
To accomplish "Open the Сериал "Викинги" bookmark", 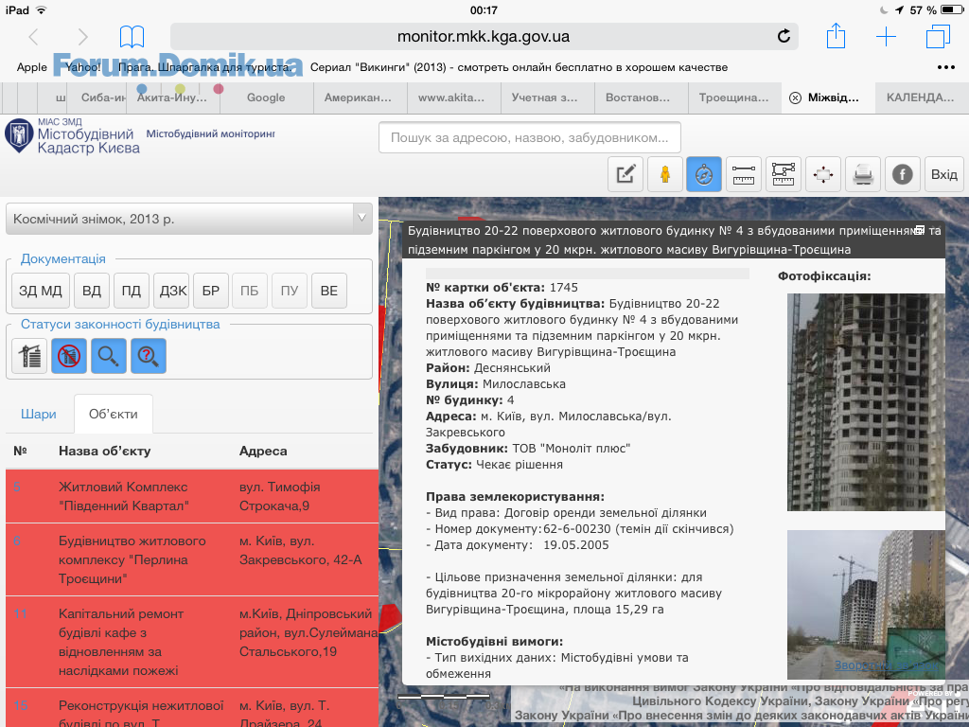I will point(520,67).
